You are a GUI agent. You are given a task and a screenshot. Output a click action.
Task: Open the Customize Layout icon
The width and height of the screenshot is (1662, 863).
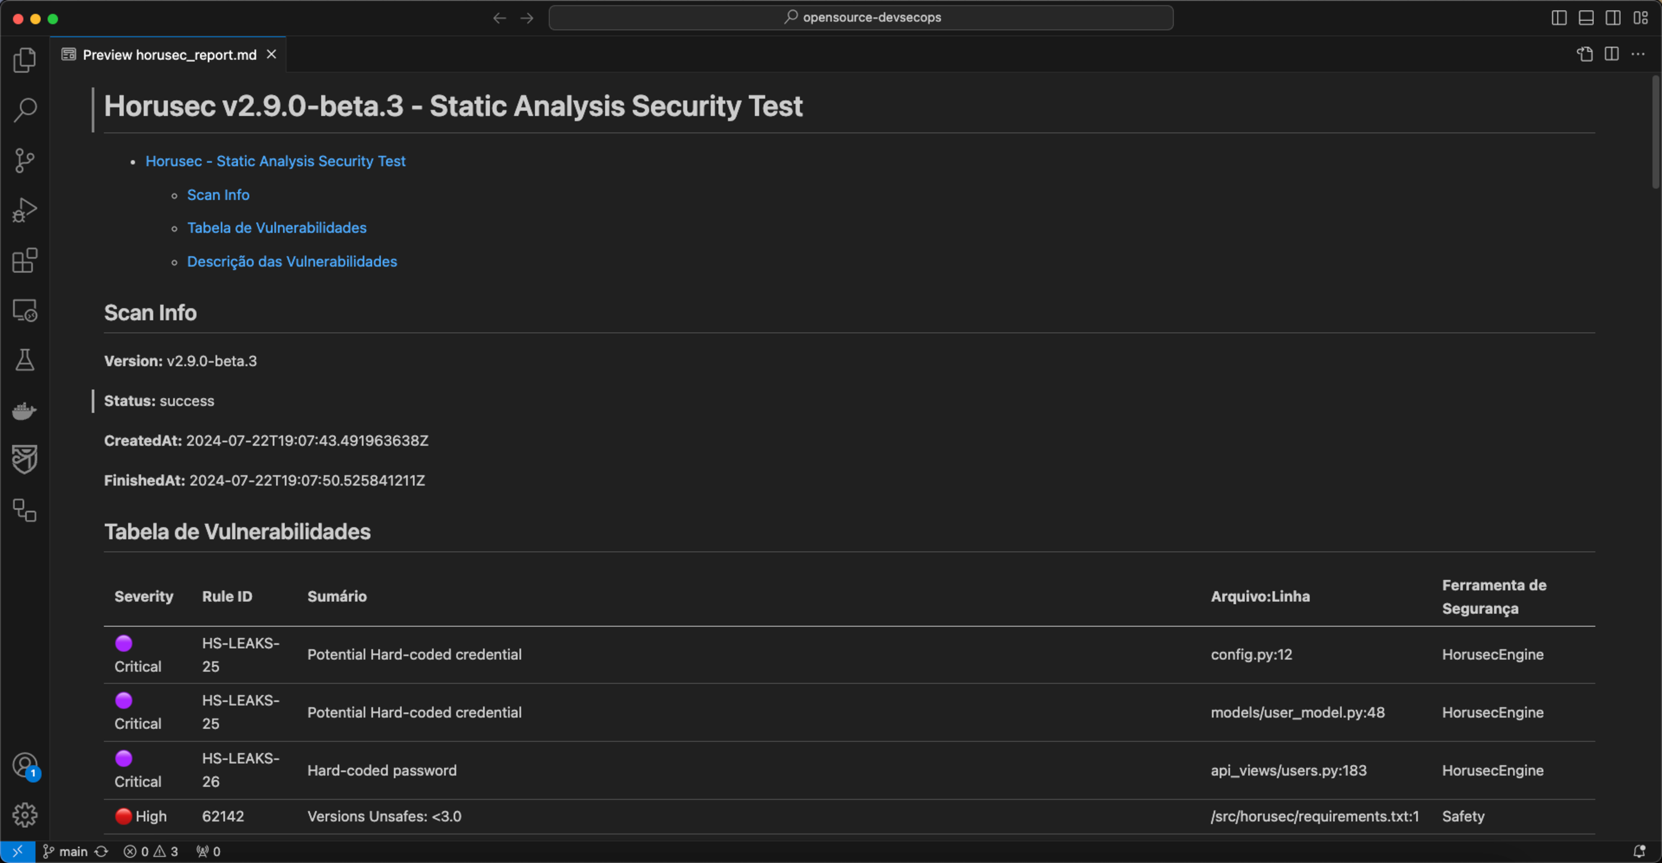[1641, 18]
